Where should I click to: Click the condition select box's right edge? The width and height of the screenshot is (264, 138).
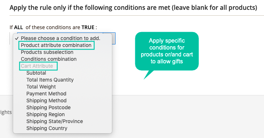pyautogui.click(x=114, y=38)
